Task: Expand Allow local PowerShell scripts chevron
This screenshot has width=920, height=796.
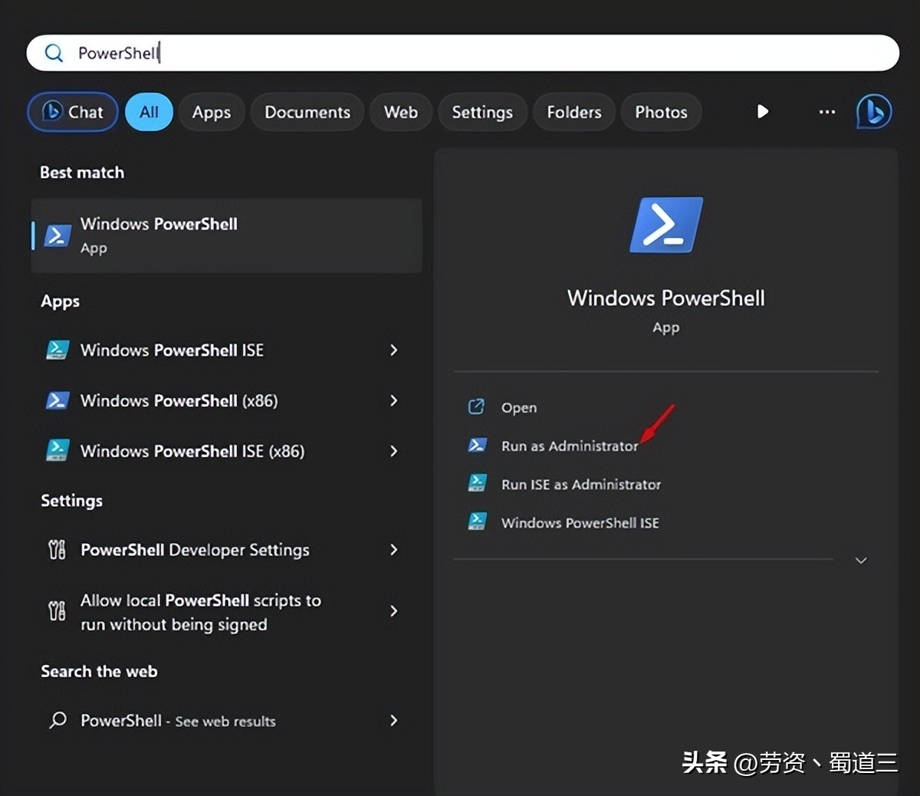Action: [393, 611]
